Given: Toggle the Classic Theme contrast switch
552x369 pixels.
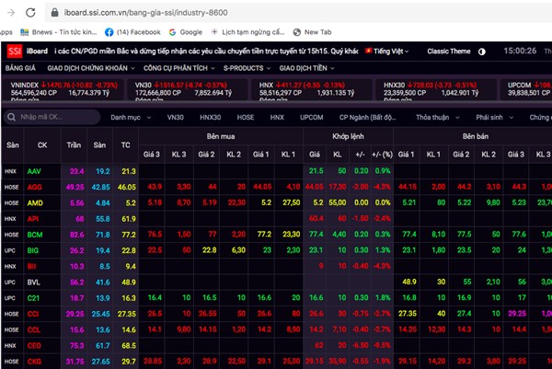Looking at the screenshot, I should (482, 51).
